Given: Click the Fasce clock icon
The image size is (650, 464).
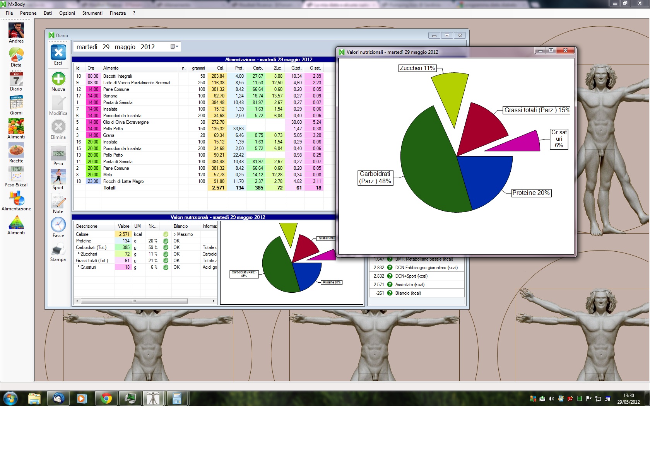Looking at the screenshot, I should [x=58, y=225].
